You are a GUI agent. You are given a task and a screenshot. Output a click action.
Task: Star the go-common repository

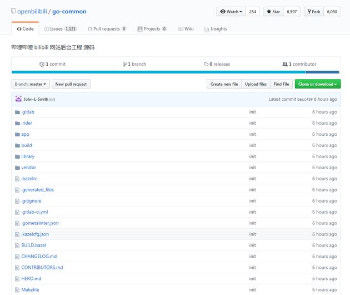pos(273,12)
